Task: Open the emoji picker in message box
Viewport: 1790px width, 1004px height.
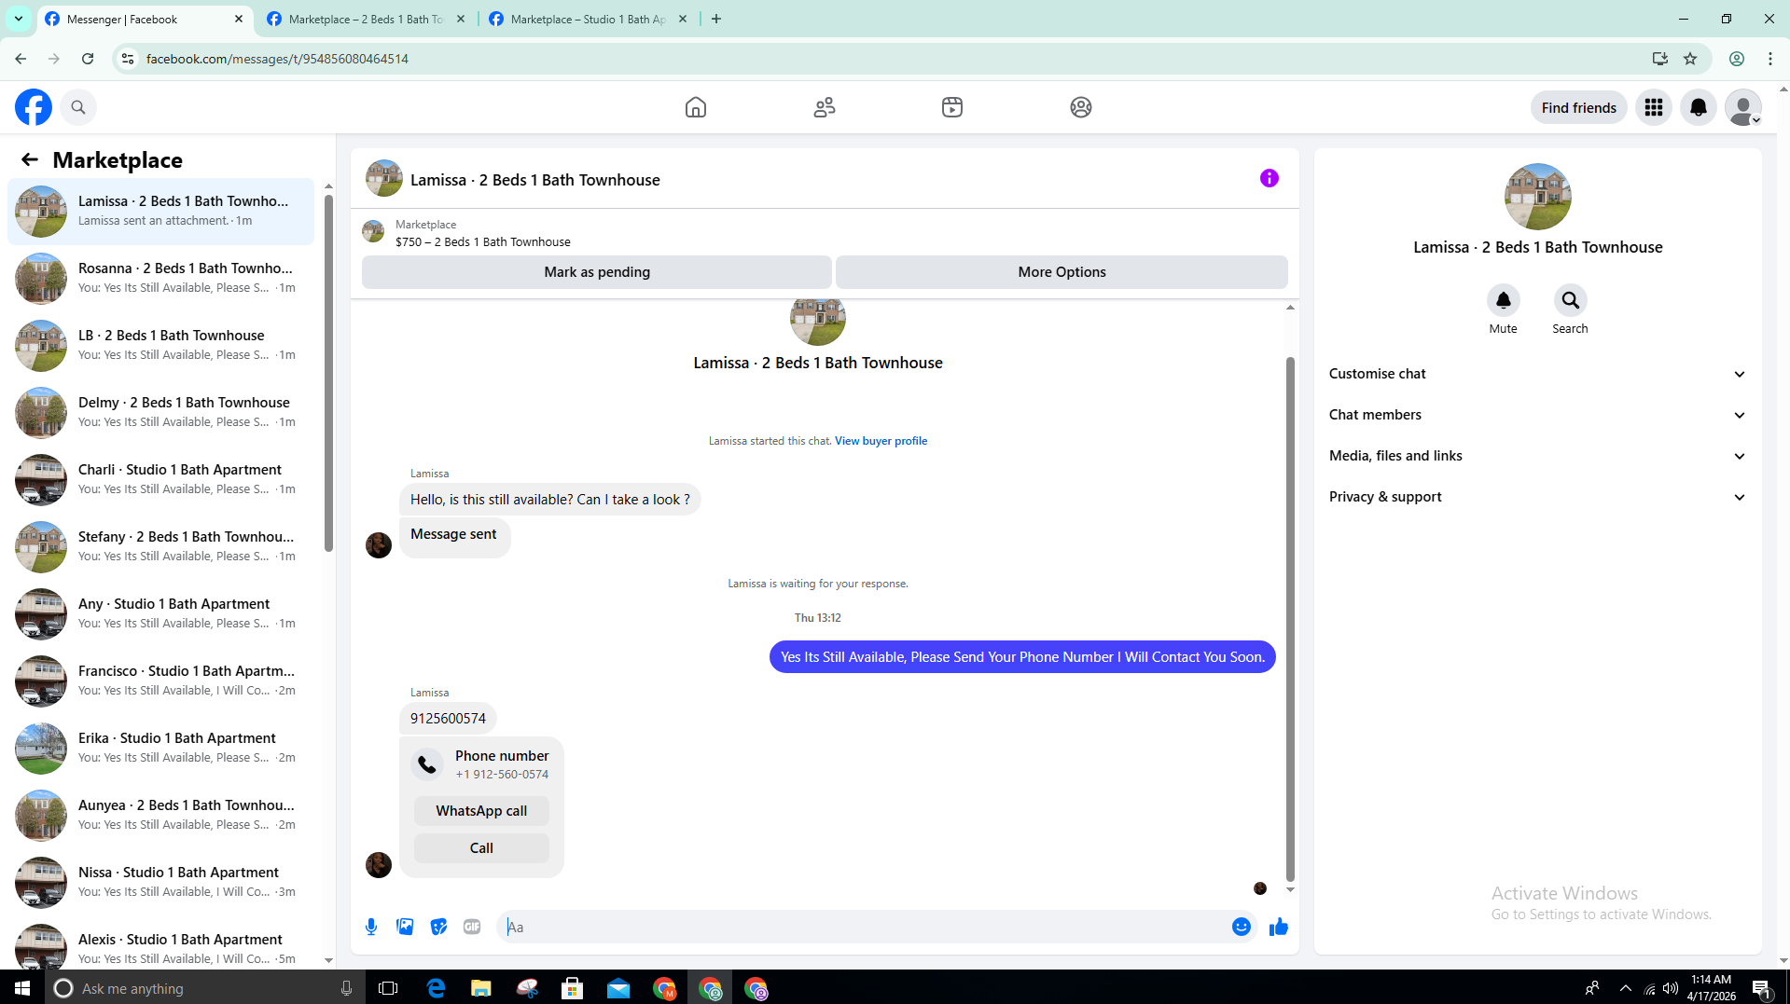Action: [1242, 927]
